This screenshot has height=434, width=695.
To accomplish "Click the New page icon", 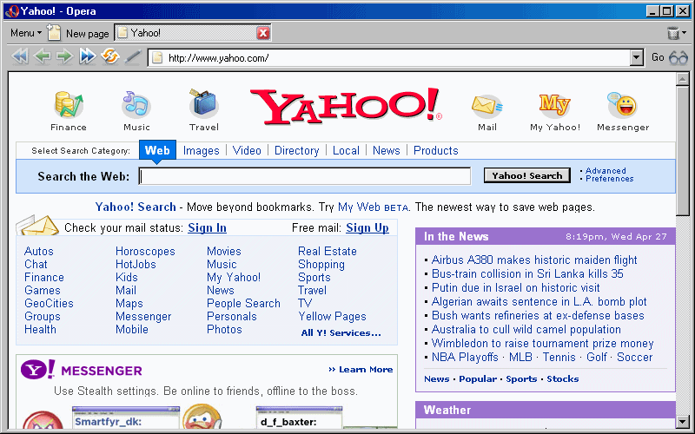I will click(54, 32).
